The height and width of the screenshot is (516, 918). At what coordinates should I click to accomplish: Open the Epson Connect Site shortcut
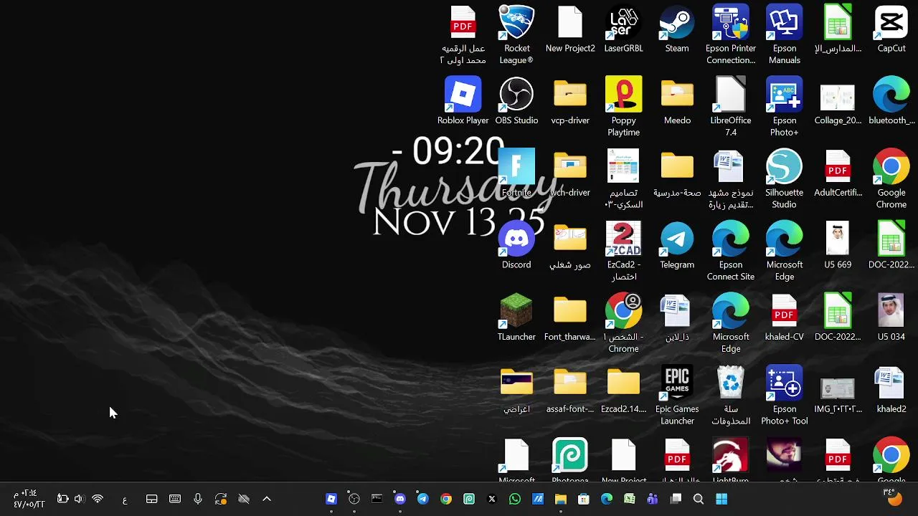(731, 251)
